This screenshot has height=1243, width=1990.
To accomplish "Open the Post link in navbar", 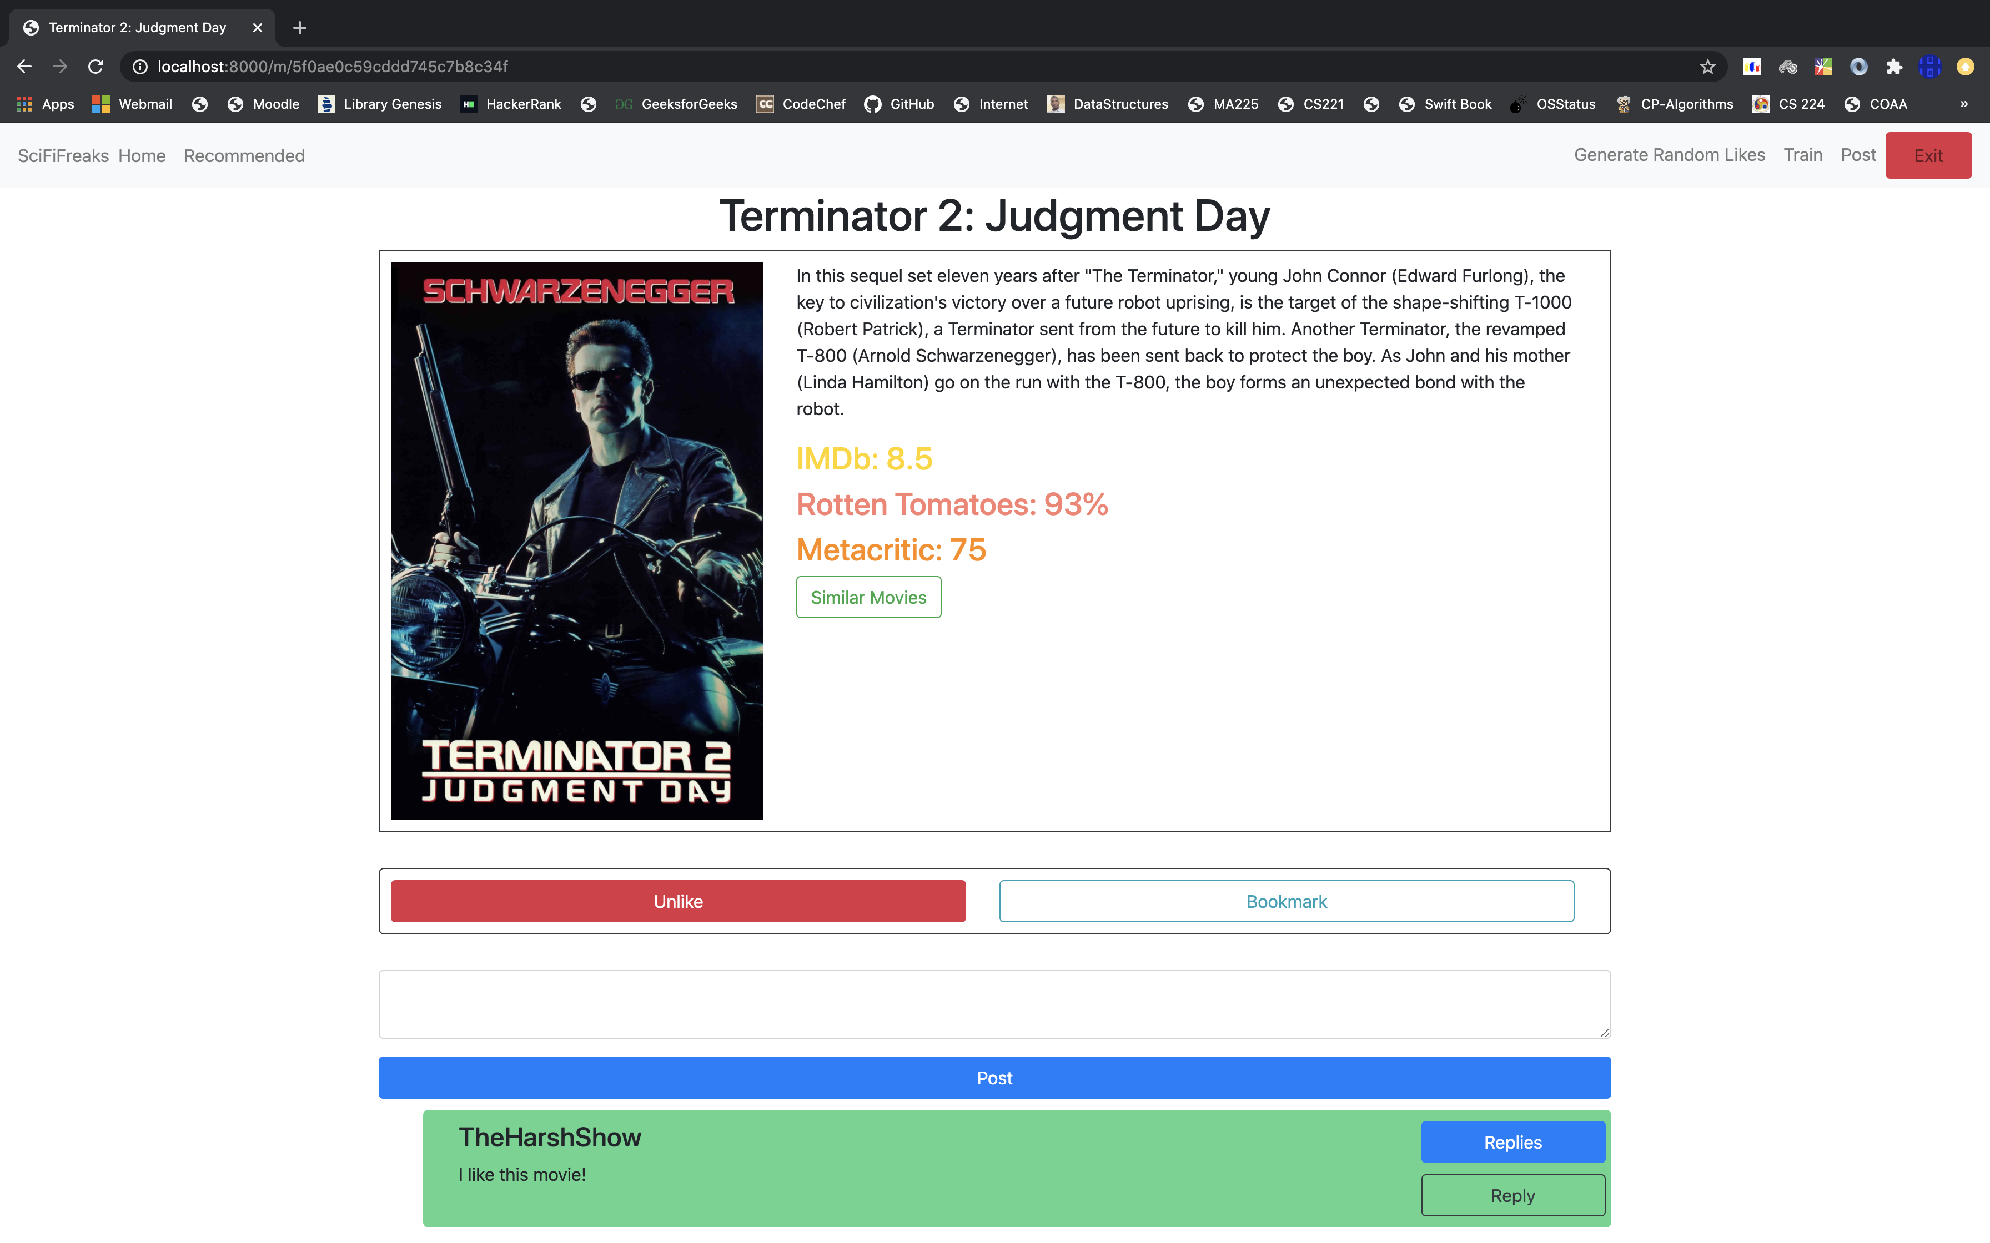I will tap(1858, 155).
